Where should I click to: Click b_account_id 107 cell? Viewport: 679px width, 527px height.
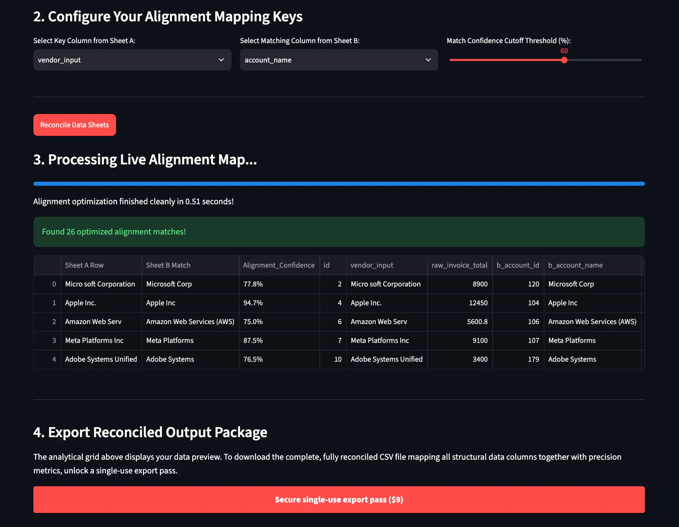(x=518, y=340)
